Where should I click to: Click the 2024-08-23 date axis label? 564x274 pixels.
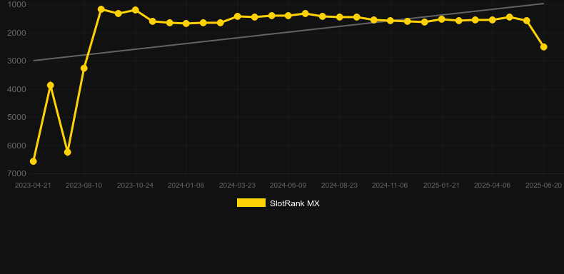point(340,186)
